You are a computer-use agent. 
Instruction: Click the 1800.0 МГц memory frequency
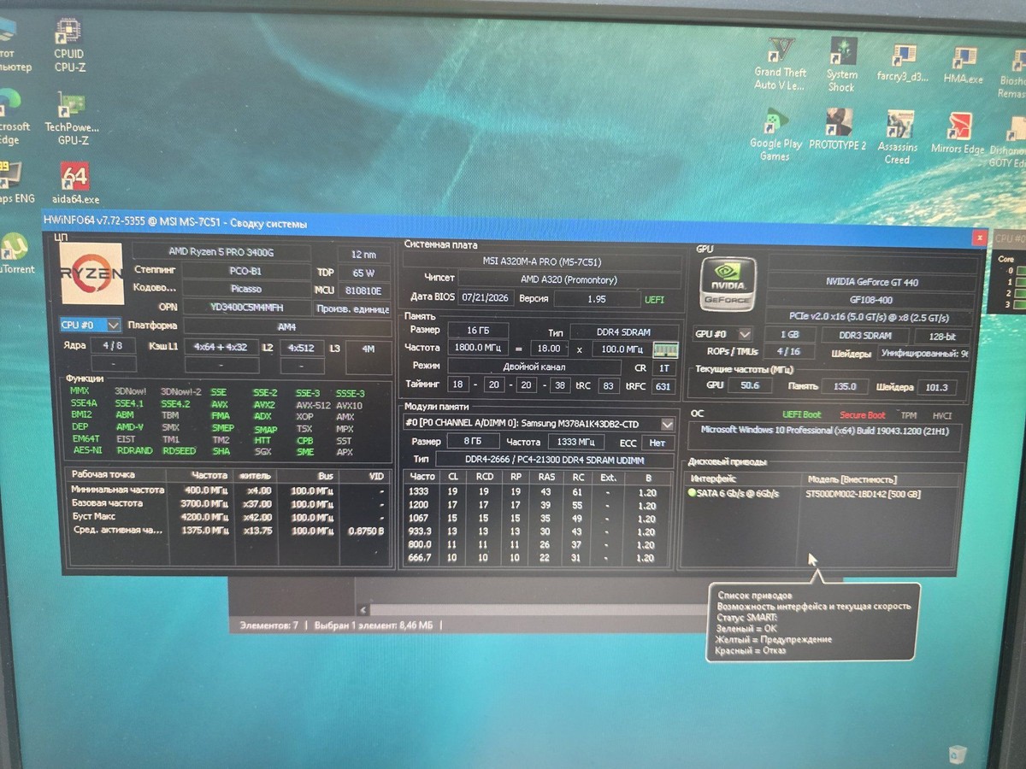pos(478,348)
